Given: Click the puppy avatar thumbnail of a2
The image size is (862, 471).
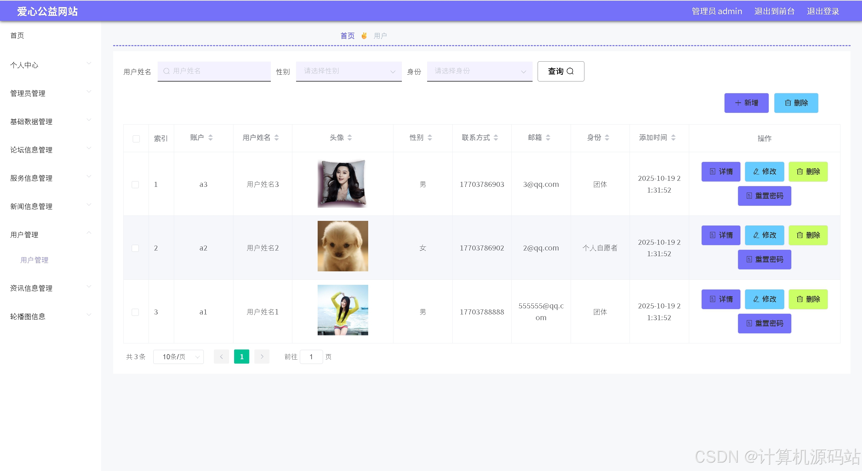Looking at the screenshot, I should click(343, 246).
